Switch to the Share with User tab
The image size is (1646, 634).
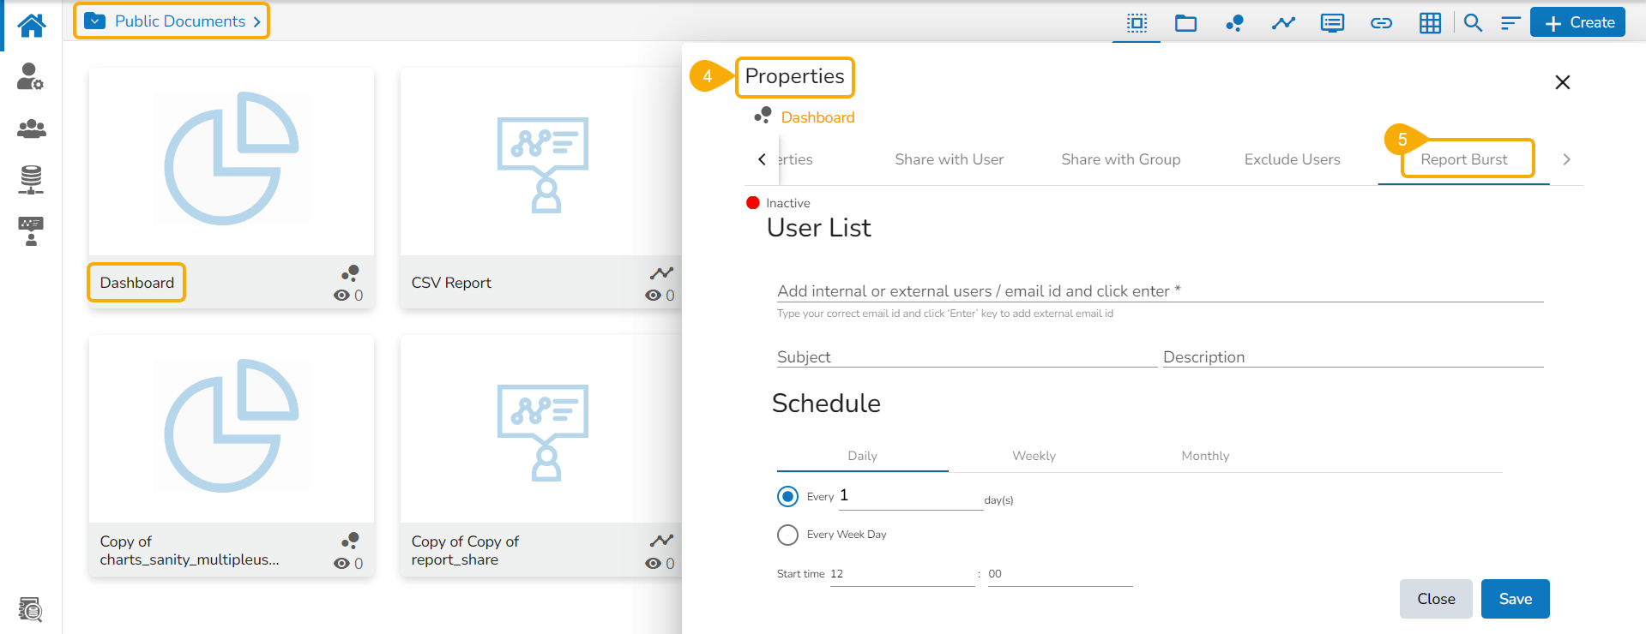click(x=949, y=159)
